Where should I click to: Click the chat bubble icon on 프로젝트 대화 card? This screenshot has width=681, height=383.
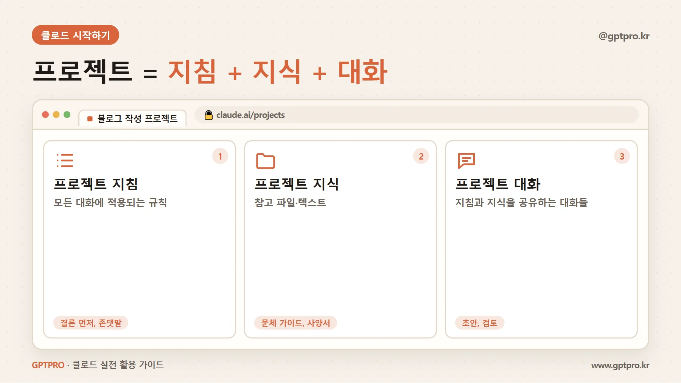[466, 161]
